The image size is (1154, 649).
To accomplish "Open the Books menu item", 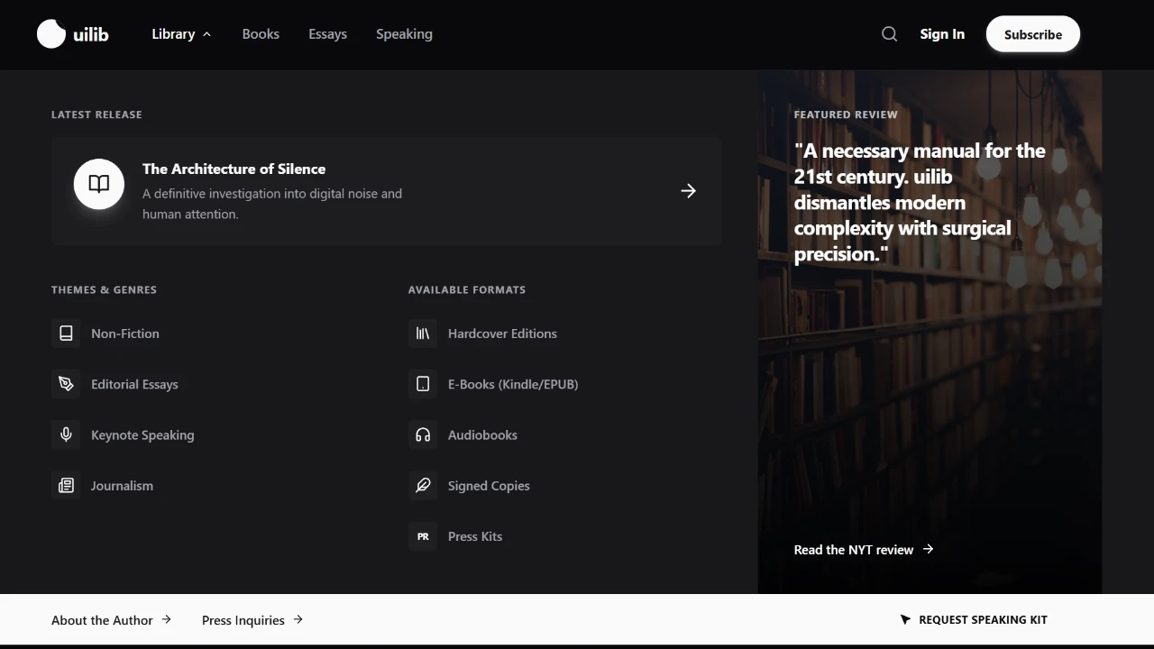I will [261, 33].
